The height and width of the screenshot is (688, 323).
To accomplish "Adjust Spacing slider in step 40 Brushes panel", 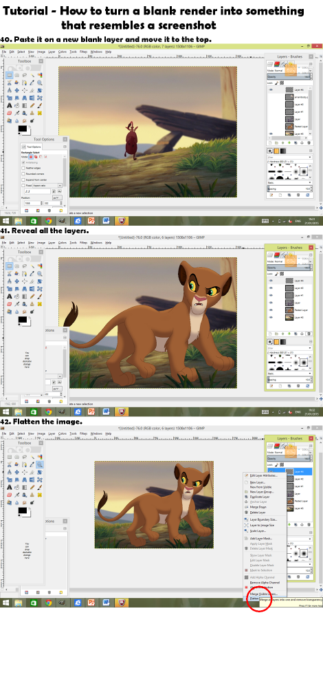I will [290, 189].
